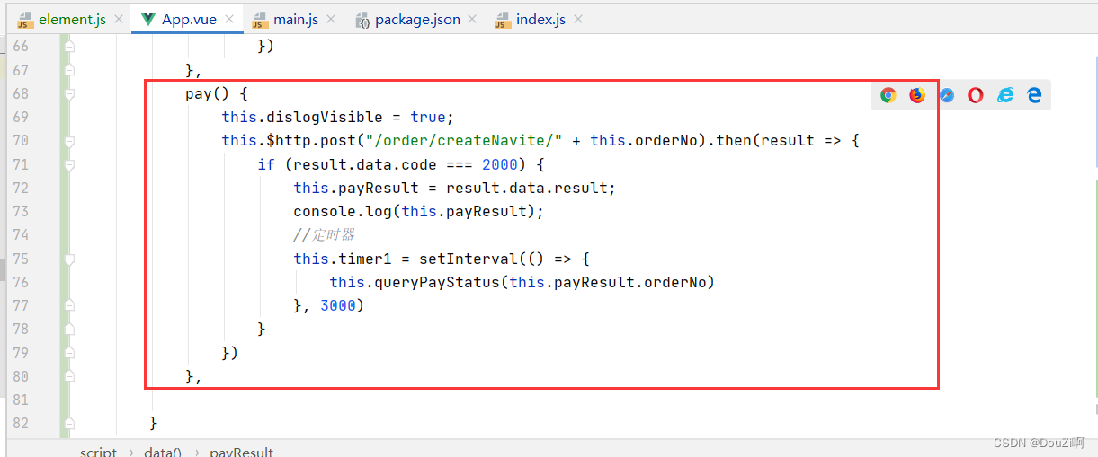Click fold end marker at line 79
The image size is (1098, 457).
[x=69, y=353]
